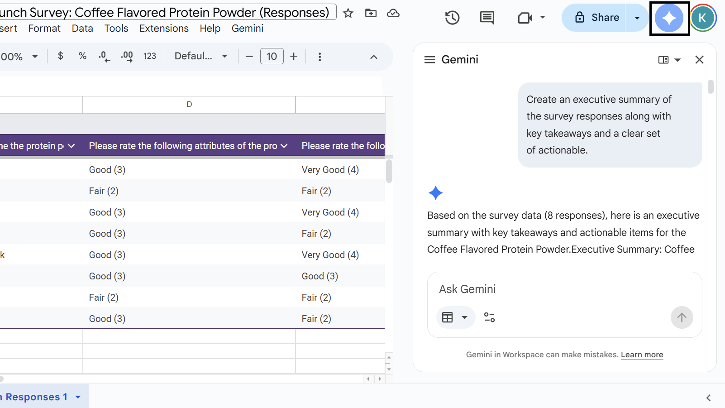Star the spreadsheet document
The width and height of the screenshot is (725, 408).
[348, 13]
